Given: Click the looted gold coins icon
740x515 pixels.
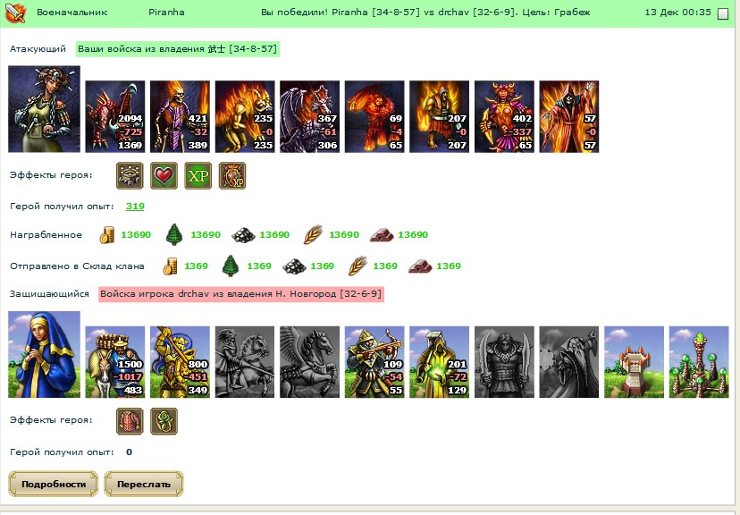Looking at the screenshot, I should pyautogui.click(x=106, y=234).
